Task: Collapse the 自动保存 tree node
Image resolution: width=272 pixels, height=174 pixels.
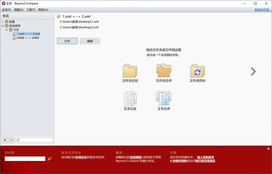Action: (x=2, y=26)
